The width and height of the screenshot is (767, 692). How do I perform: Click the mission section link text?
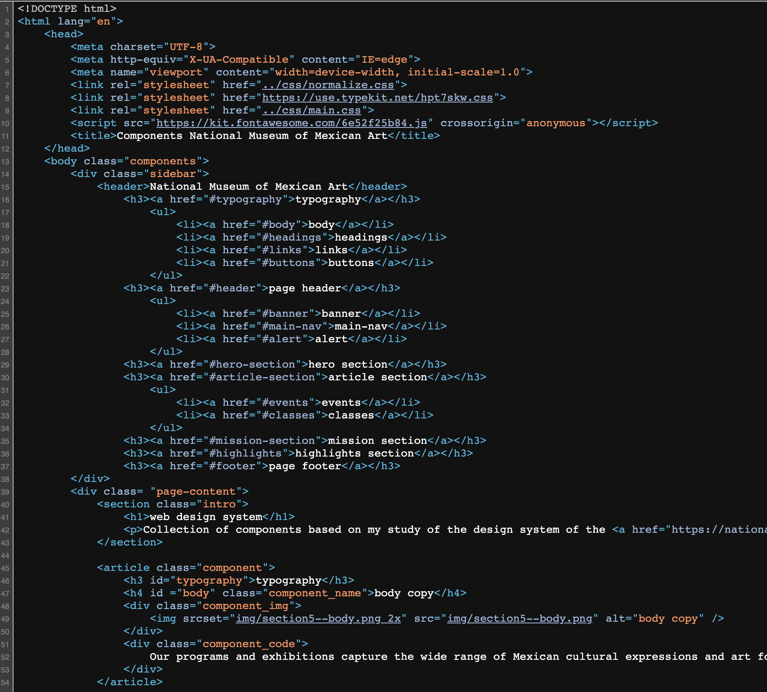tap(378, 440)
